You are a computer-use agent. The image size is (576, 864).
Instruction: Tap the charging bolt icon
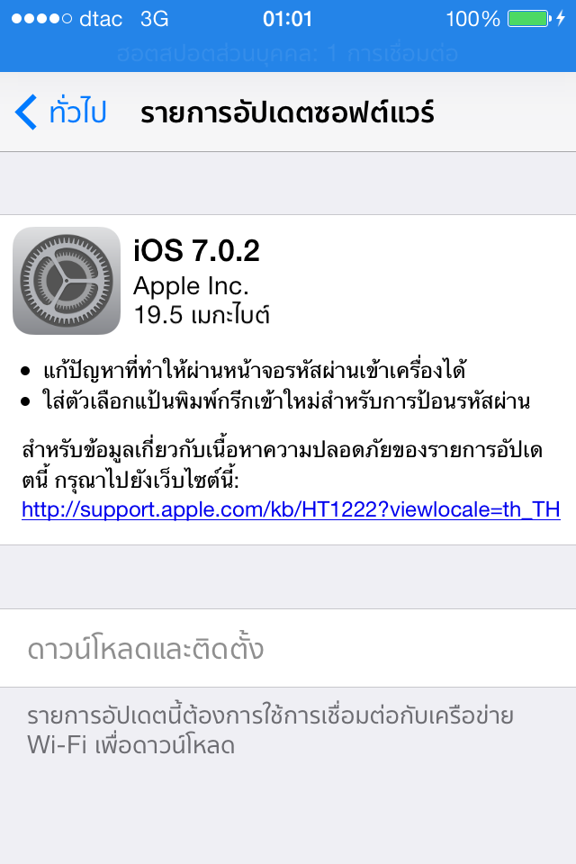tap(561, 19)
